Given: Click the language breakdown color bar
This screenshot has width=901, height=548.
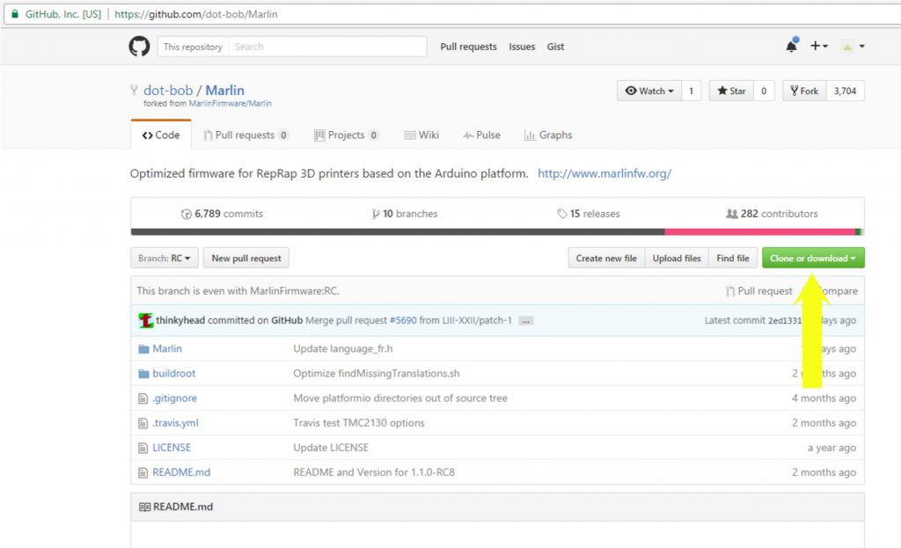Looking at the screenshot, I should (497, 232).
